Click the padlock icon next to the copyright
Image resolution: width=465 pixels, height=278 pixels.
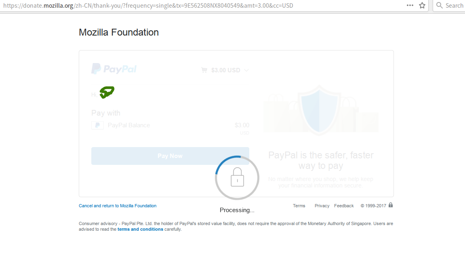click(391, 205)
